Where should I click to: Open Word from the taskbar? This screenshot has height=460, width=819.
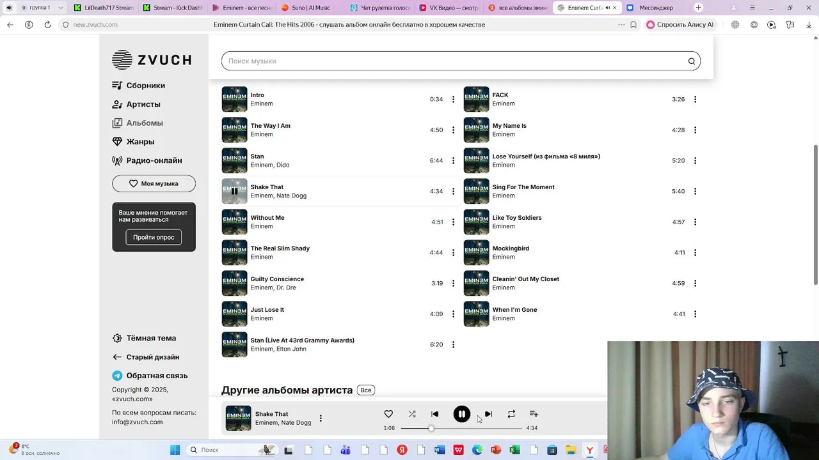tap(440, 450)
